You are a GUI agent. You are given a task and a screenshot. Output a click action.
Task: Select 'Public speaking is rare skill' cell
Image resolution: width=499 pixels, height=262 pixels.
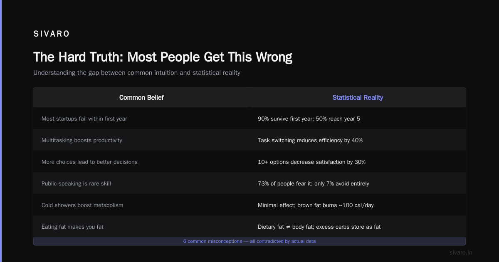(x=141, y=183)
